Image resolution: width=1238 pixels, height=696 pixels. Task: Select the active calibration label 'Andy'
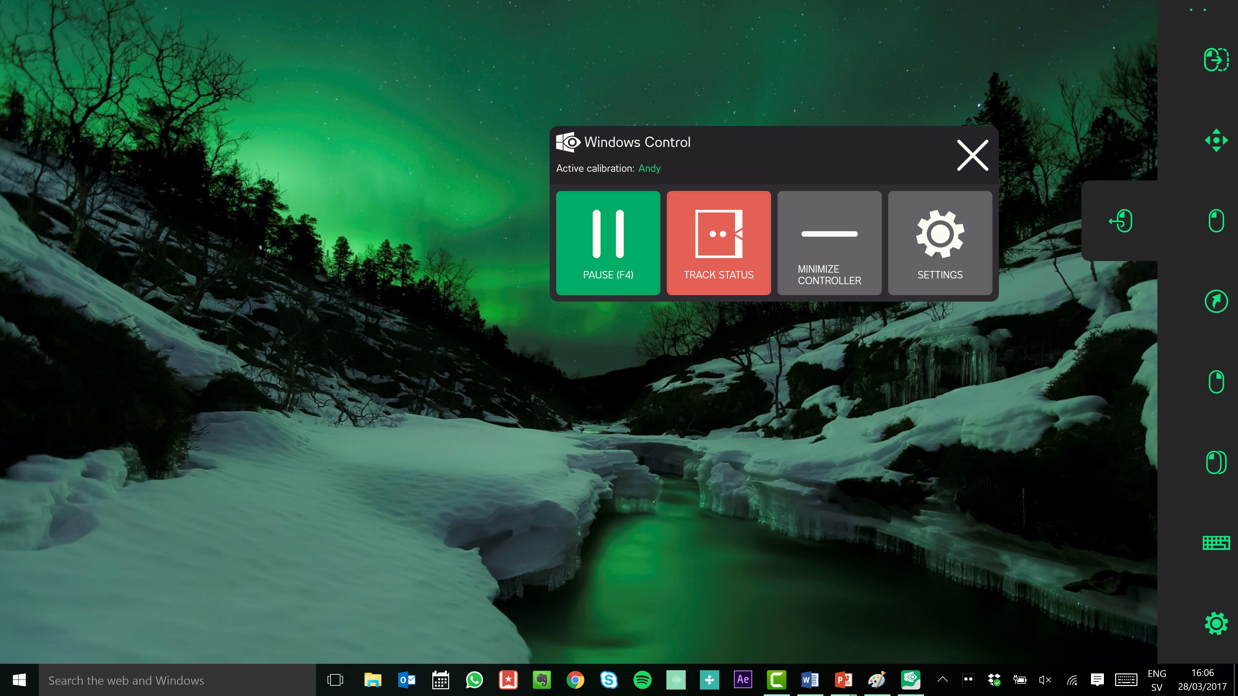pos(649,168)
